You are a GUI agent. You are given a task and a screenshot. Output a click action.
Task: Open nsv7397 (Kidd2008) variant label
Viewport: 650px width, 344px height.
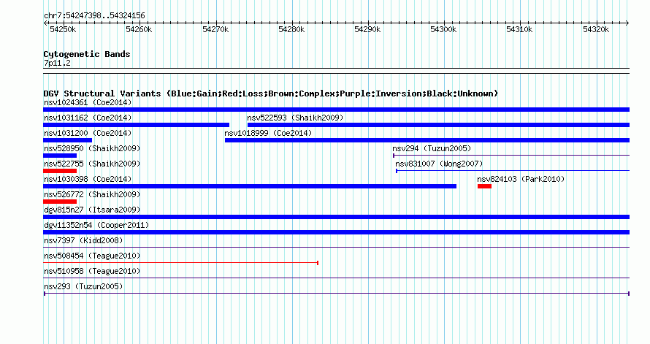point(83,240)
